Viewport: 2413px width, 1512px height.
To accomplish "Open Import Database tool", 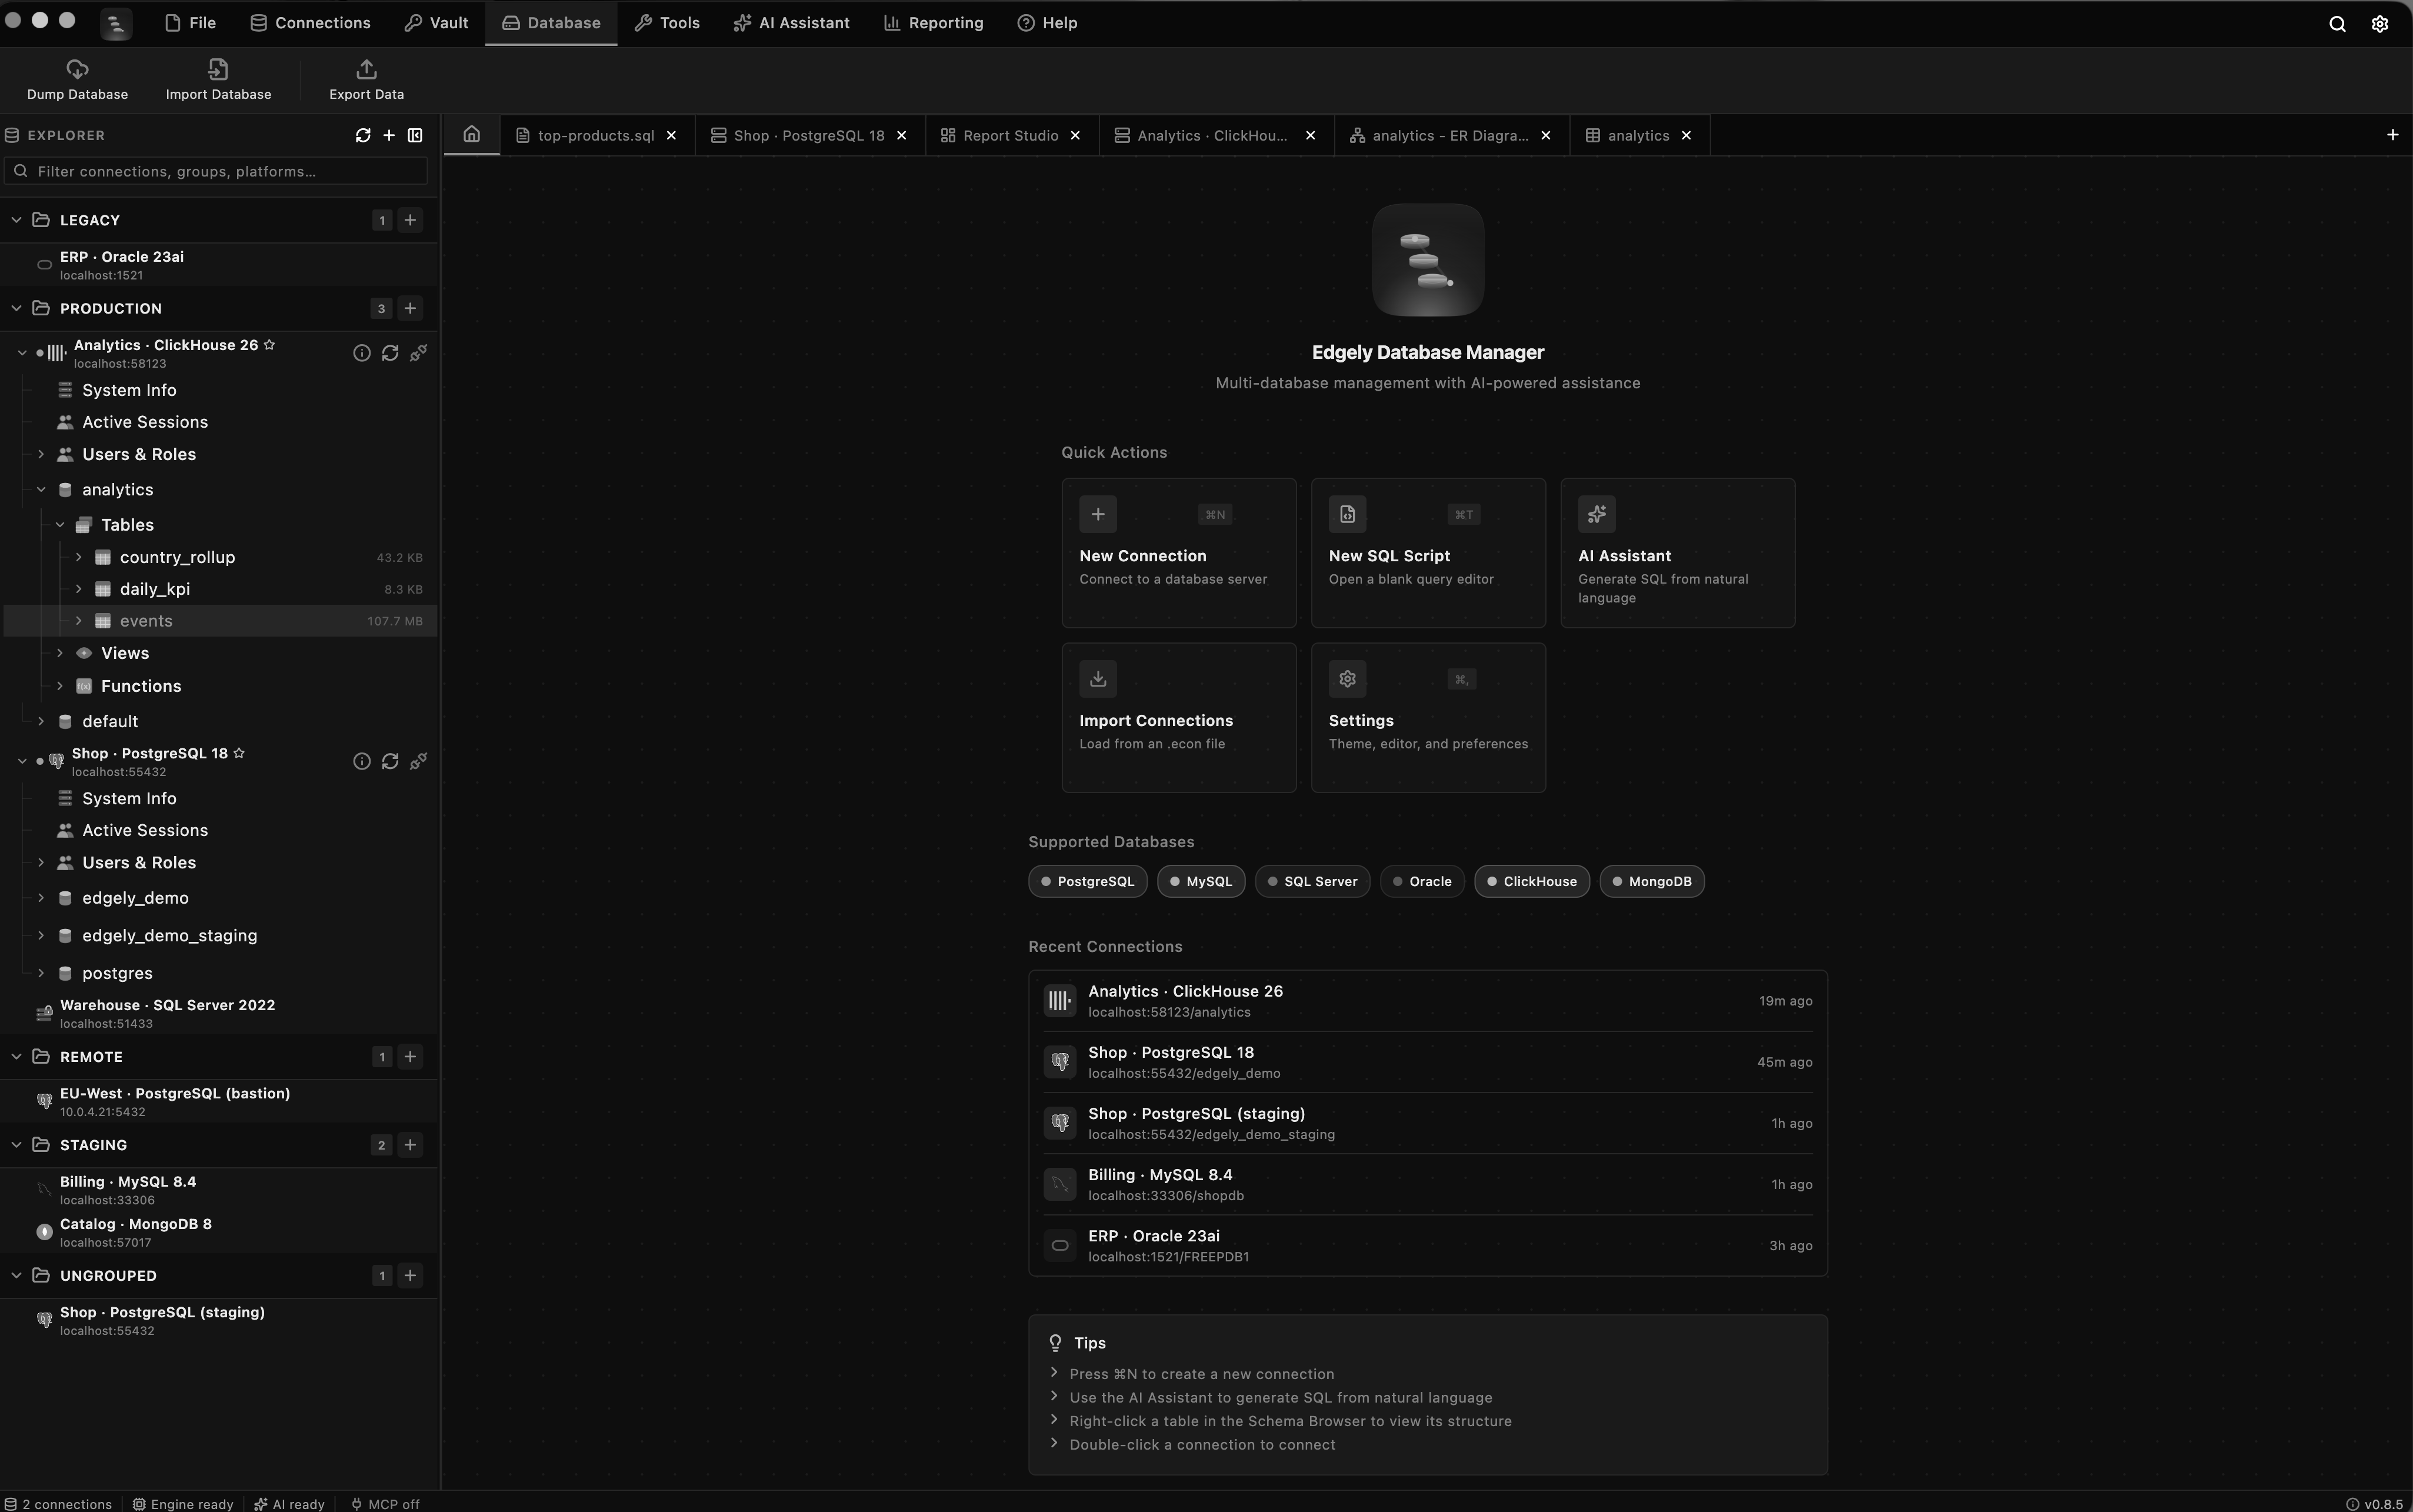I will click(x=218, y=80).
